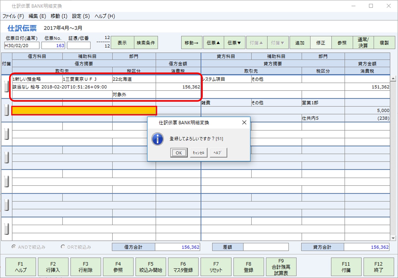Image resolution: width=398 pixels, height=278 pixels.
Task: Click the 移動→ navigation button
Action: (192, 42)
